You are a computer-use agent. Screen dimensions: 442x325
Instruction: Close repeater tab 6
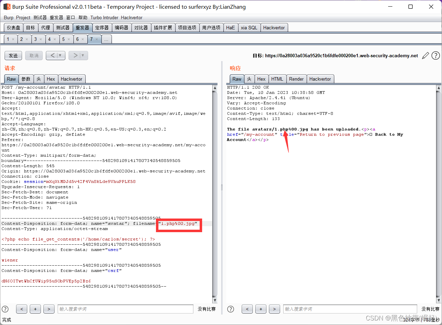(x=83, y=39)
